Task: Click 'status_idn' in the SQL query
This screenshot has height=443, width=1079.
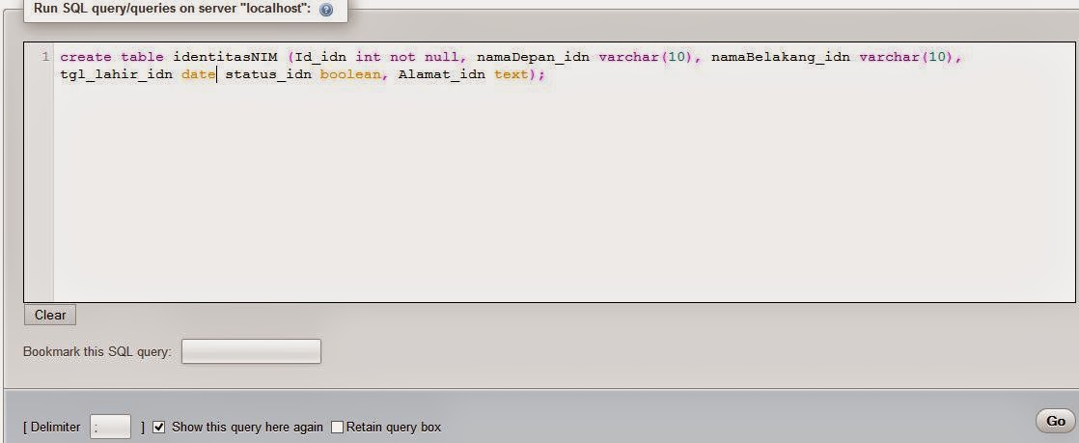Action: [x=268, y=75]
